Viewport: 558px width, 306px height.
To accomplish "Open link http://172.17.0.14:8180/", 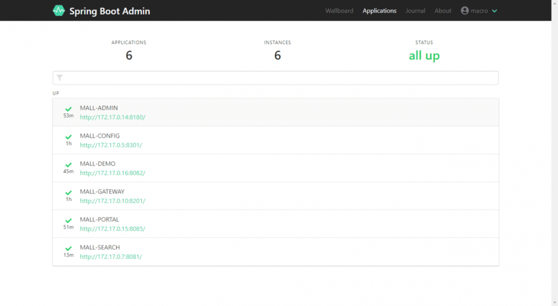I will (x=113, y=117).
